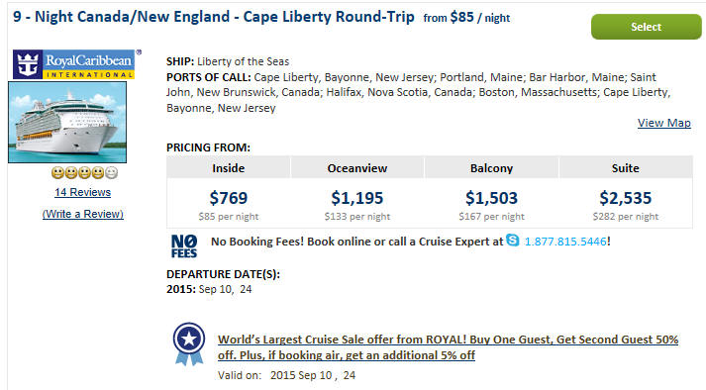This screenshot has width=706, height=390.
Task: Click the Skype phone icon
Action: (512, 240)
